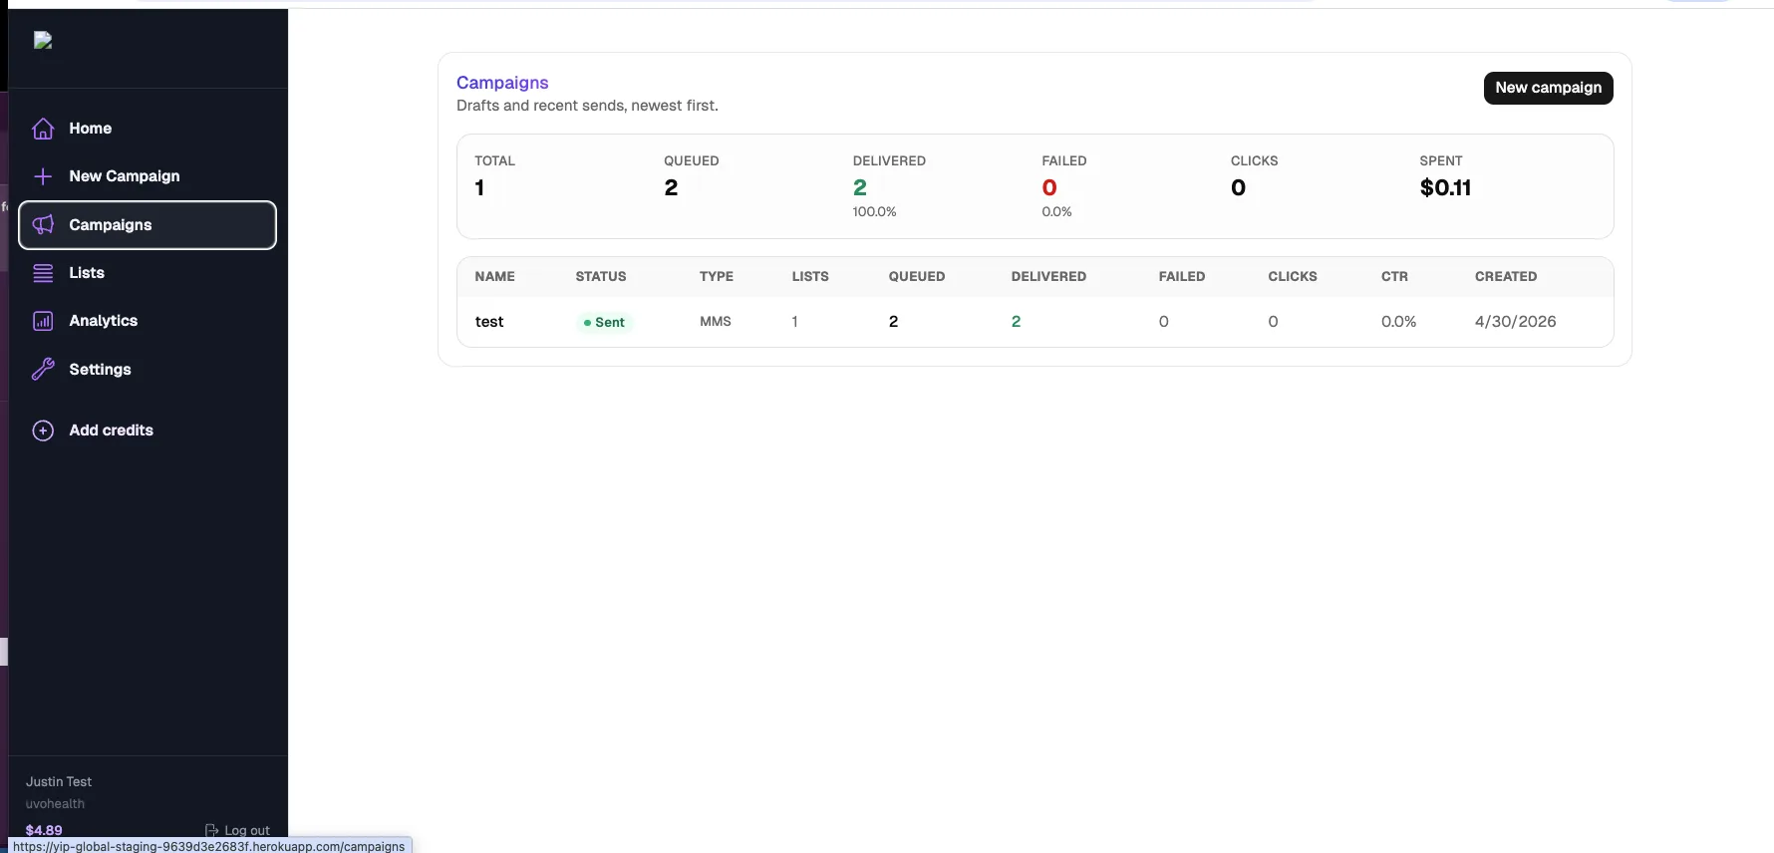
Task: Click the megaphone Campaigns icon
Action: [43, 225]
